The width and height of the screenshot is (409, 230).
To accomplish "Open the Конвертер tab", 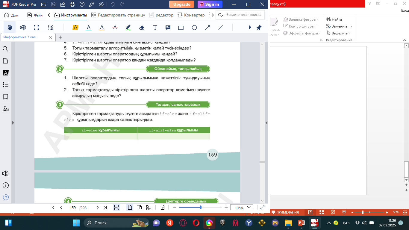I will pos(191,15).
